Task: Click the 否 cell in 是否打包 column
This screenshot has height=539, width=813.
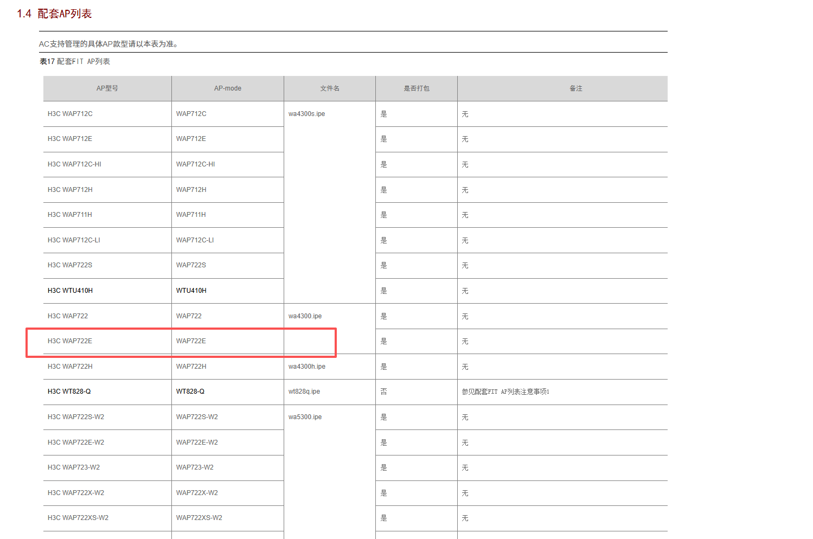Action: 383,392
